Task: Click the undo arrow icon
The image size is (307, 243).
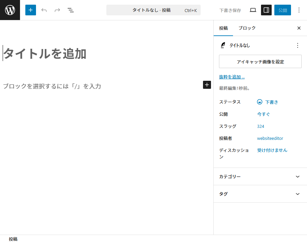Action: [x=44, y=10]
